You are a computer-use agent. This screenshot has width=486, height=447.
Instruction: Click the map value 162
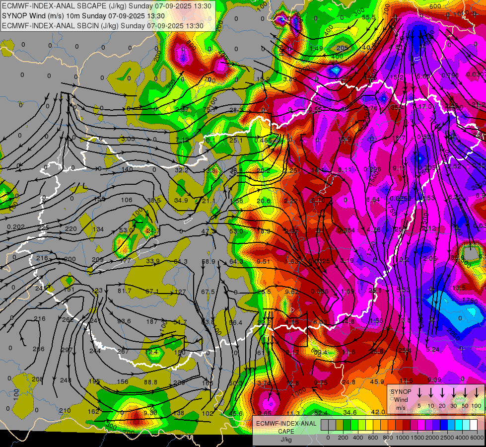(93, 411)
